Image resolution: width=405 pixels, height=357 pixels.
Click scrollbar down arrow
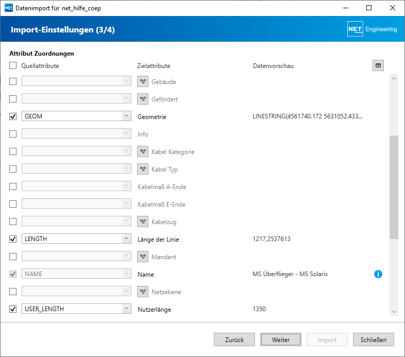(x=394, y=312)
